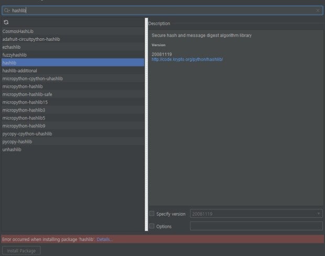Open the code.krypto.org hashlib link
The height and width of the screenshot is (256, 325).
[x=187, y=59]
